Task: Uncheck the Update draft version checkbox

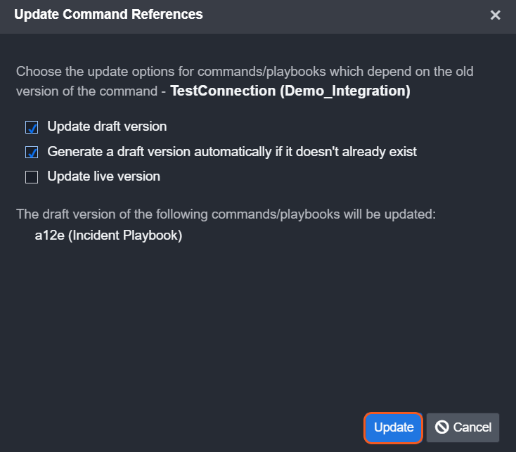Action: 32,127
